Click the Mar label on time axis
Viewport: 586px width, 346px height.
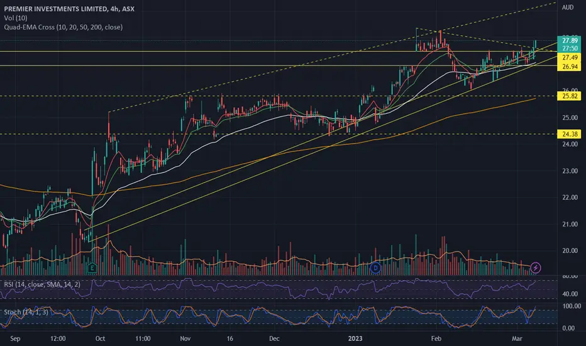pyautogui.click(x=517, y=338)
